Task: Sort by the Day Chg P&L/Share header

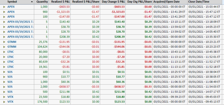Action: 140,2
